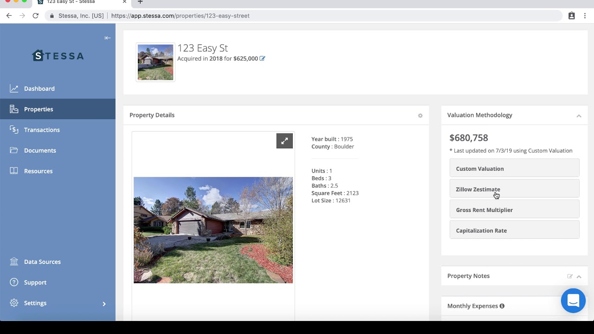594x334 pixels.
Task: Click the Settings gear icon
Action: point(14,303)
